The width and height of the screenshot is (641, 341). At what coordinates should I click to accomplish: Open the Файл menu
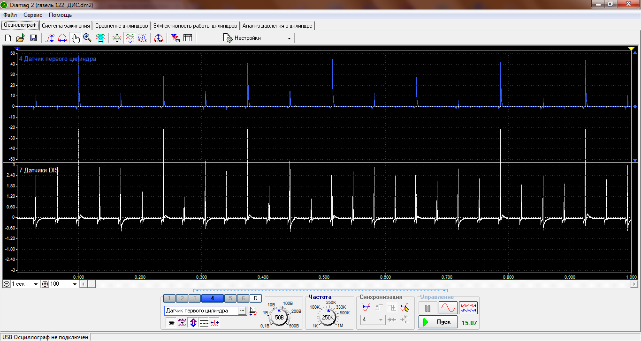[x=10, y=15]
